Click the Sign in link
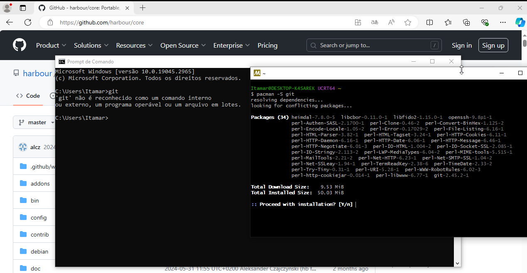Screen dimensions: 527x273 pos(461,45)
